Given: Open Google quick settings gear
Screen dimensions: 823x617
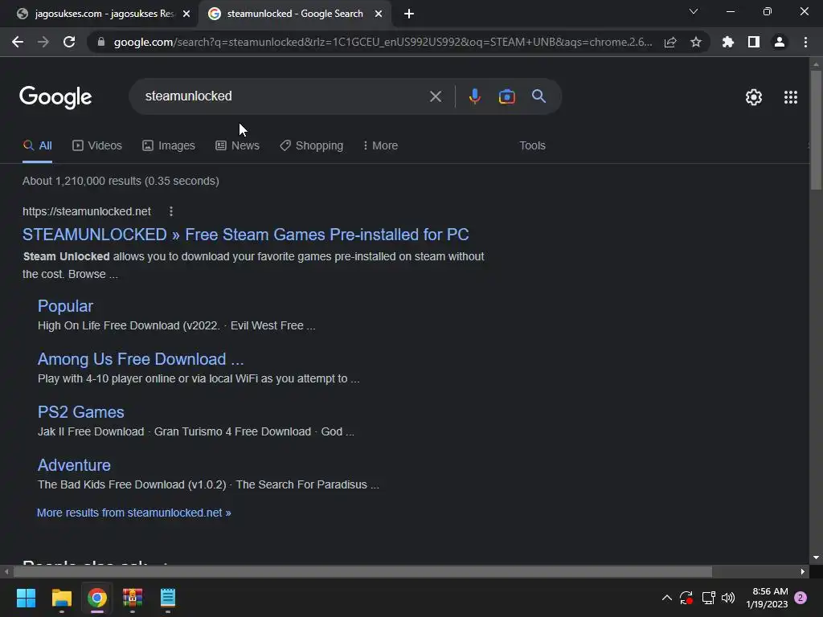Looking at the screenshot, I should 754,97.
